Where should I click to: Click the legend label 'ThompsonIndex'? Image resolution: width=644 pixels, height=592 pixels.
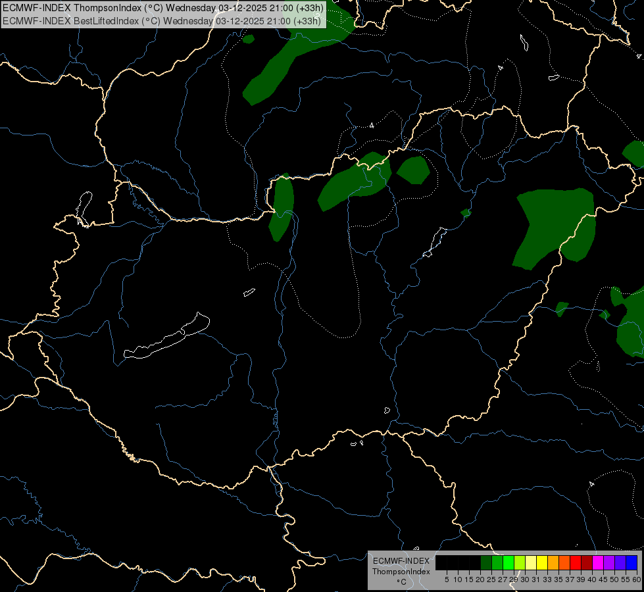(401, 572)
